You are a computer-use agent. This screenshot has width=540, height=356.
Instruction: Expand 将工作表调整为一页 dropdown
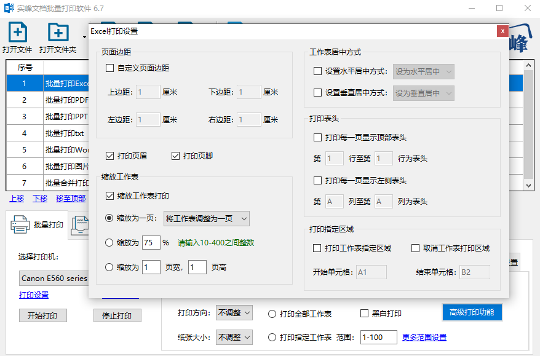(x=207, y=219)
